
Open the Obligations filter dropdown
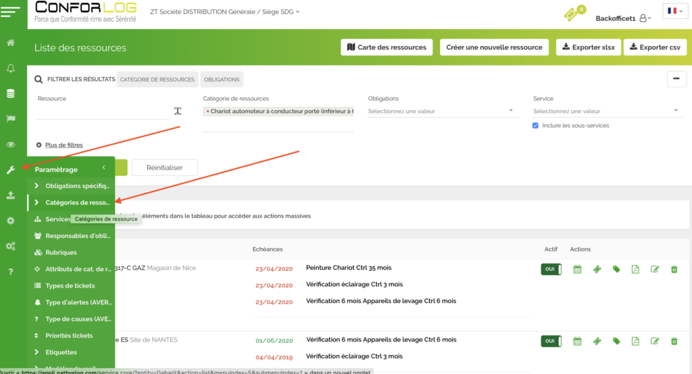(x=441, y=111)
